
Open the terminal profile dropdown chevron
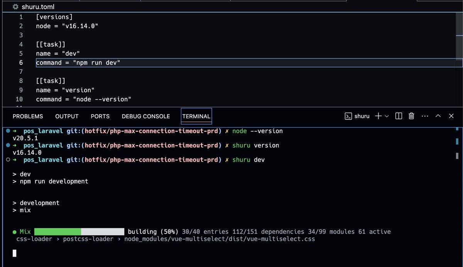(x=387, y=116)
